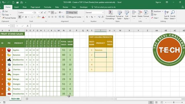Screen dimensions: 185x104
Task: Open the Data ribbon tab
Action: point(57,7)
